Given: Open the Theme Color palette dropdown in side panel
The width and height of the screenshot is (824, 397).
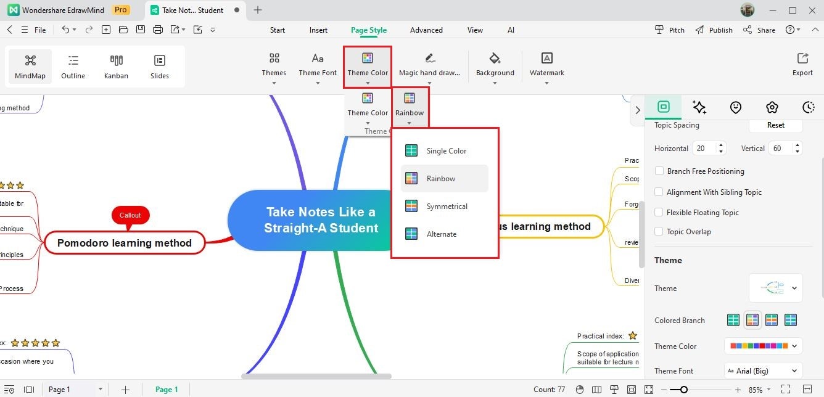Looking at the screenshot, I should tap(764, 346).
